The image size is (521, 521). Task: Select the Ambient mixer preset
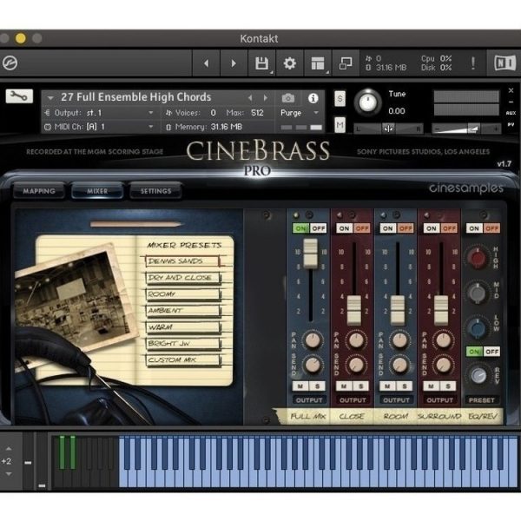coord(182,311)
